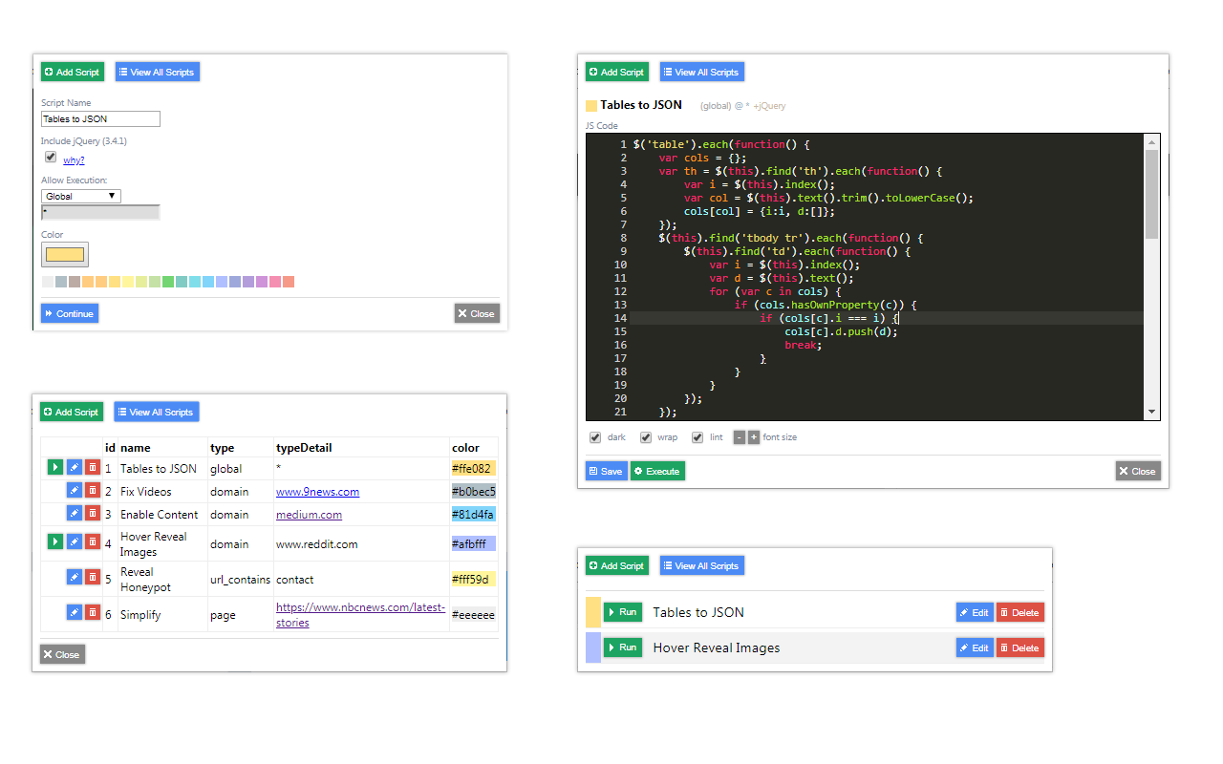
Task: Click Delete for Hover Reveal Images in run list
Action: [1020, 647]
